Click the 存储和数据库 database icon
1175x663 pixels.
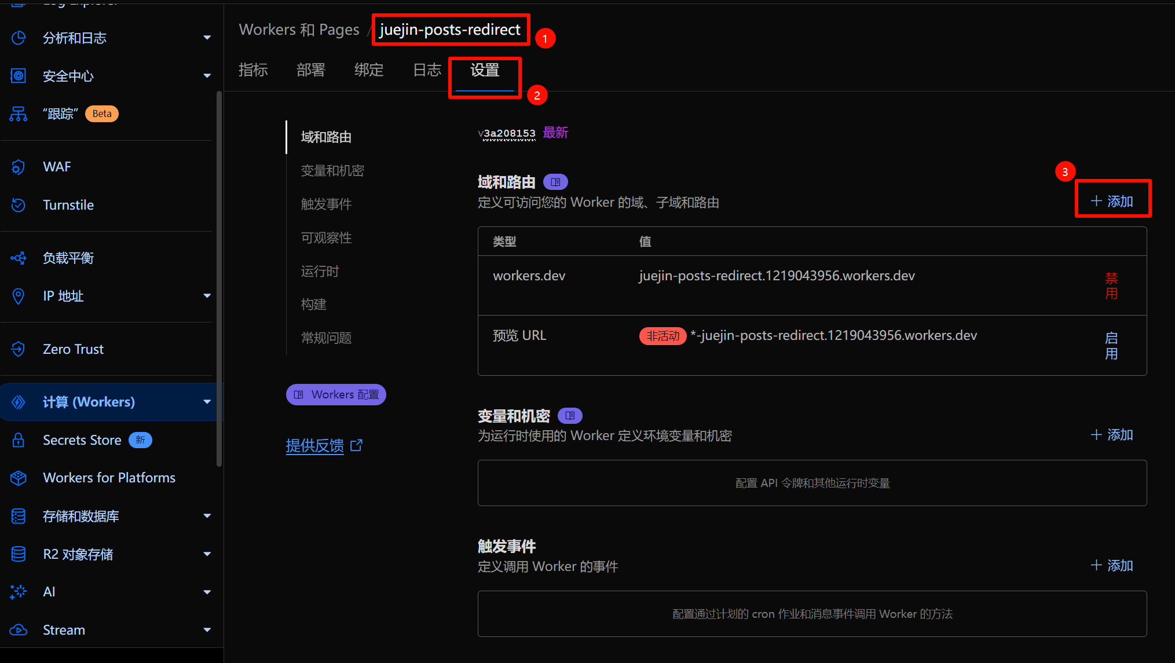[19, 516]
